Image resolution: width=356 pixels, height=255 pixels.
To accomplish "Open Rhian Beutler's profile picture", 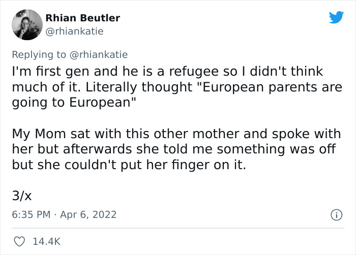I will (27, 25).
